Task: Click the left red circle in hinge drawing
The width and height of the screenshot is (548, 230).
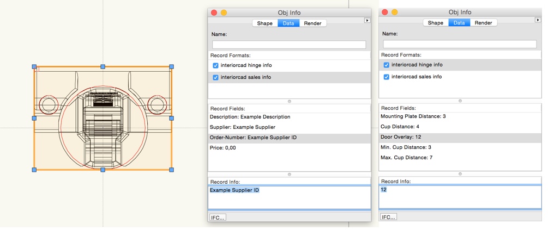Action: (x=49, y=105)
